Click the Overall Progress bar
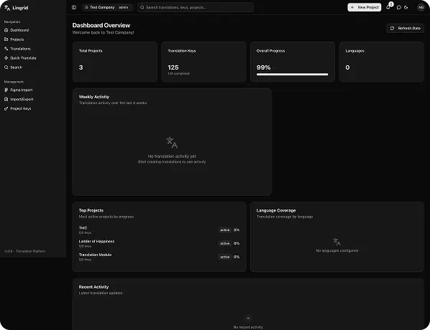 [292, 74]
